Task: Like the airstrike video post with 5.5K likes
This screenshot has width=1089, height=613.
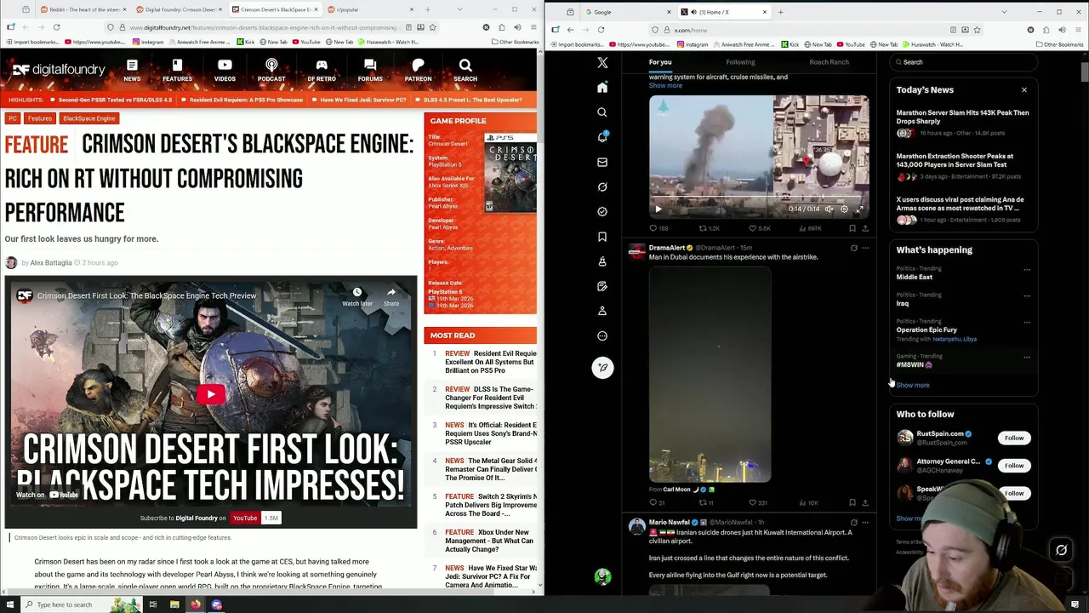Action: [x=760, y=228]
